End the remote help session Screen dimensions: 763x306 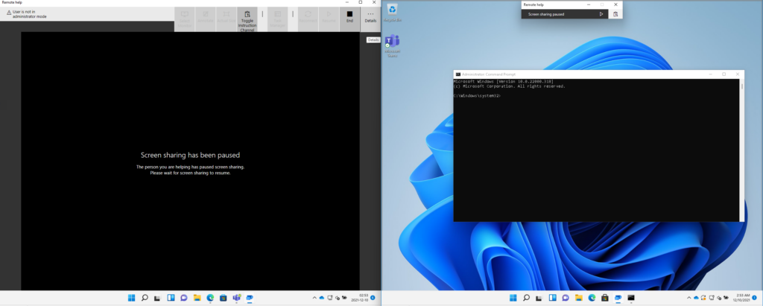(x=349, y=17)
